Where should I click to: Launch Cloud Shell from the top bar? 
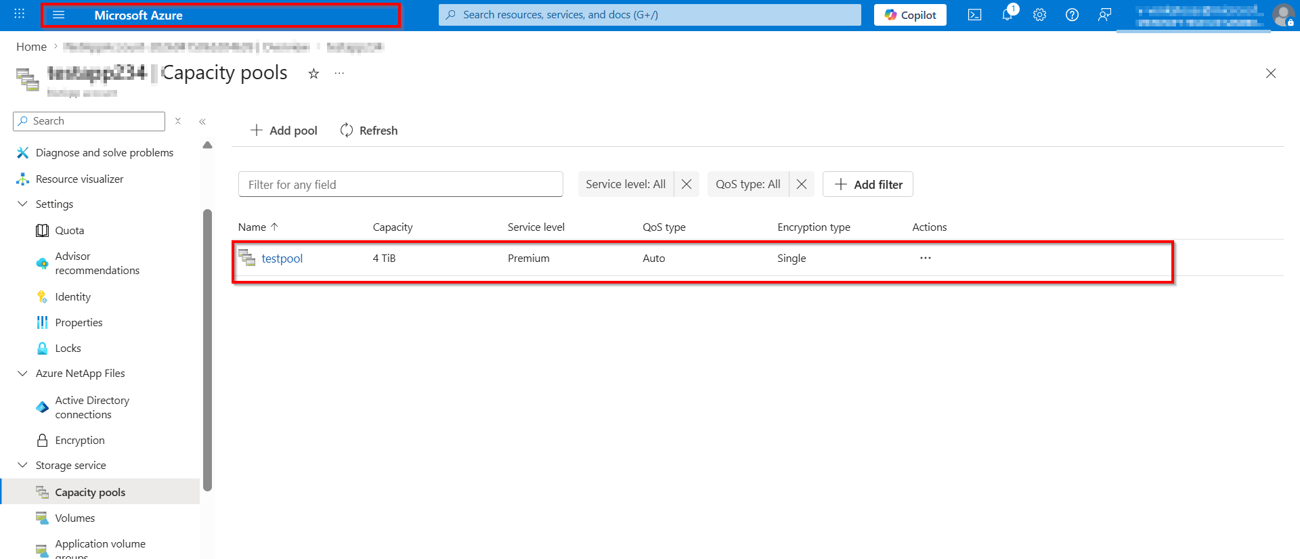974,15
